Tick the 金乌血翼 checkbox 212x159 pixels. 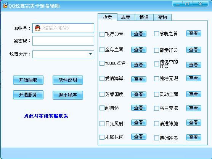[102, 50]
